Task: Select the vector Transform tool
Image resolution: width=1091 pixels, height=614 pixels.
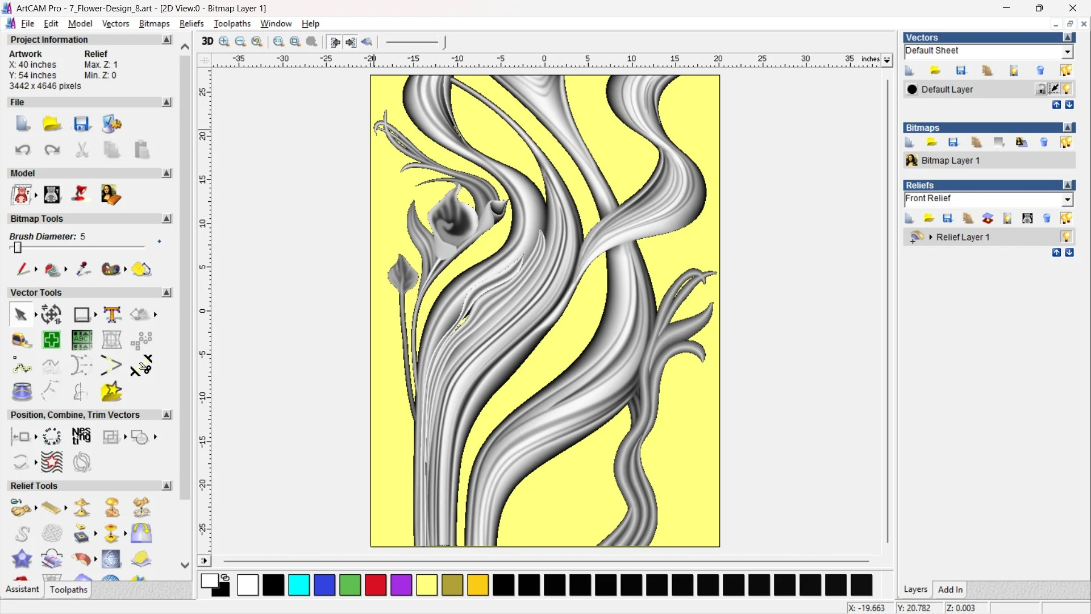Action: coord(51,314)
